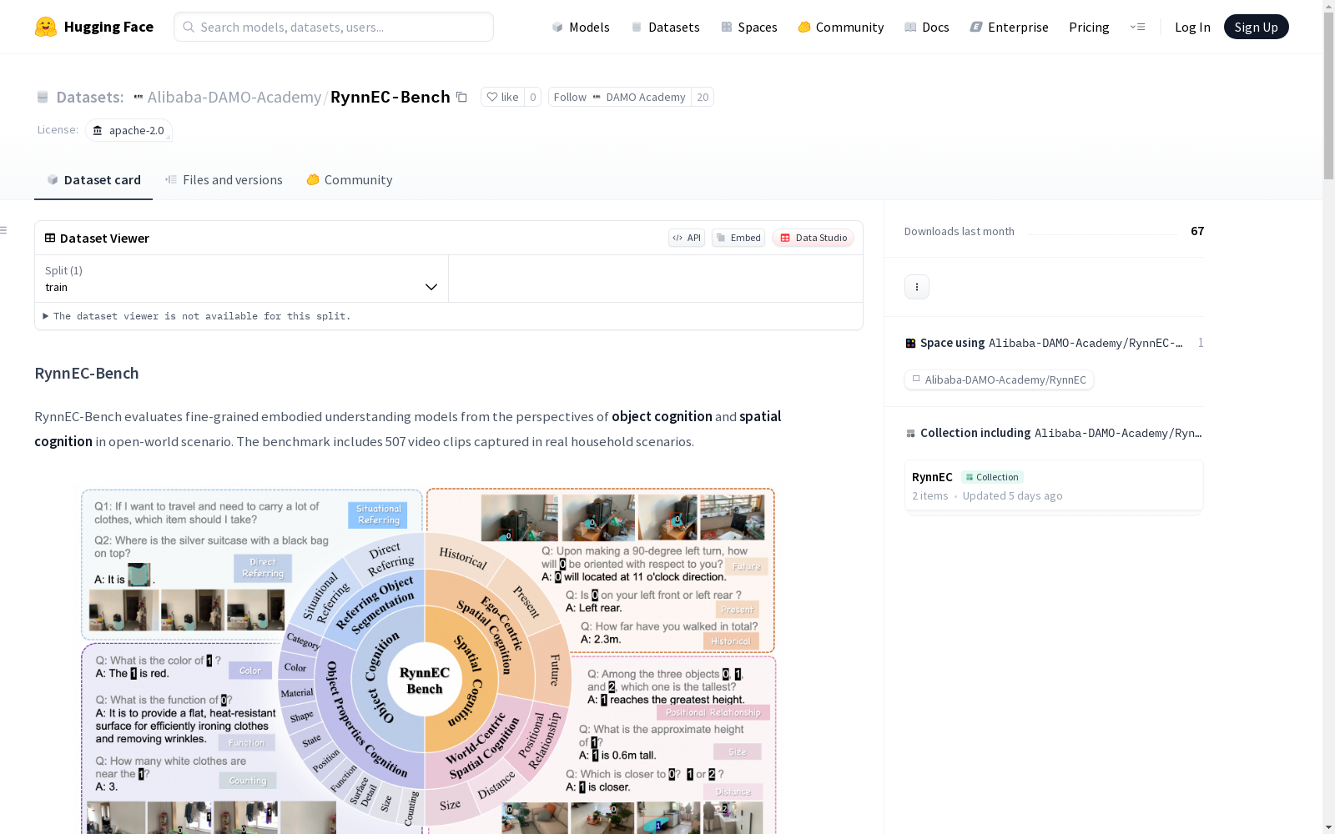Click the Dataset Viewer table icon
The width and height of the screenshot is (1335, 834).
[50, 238]
